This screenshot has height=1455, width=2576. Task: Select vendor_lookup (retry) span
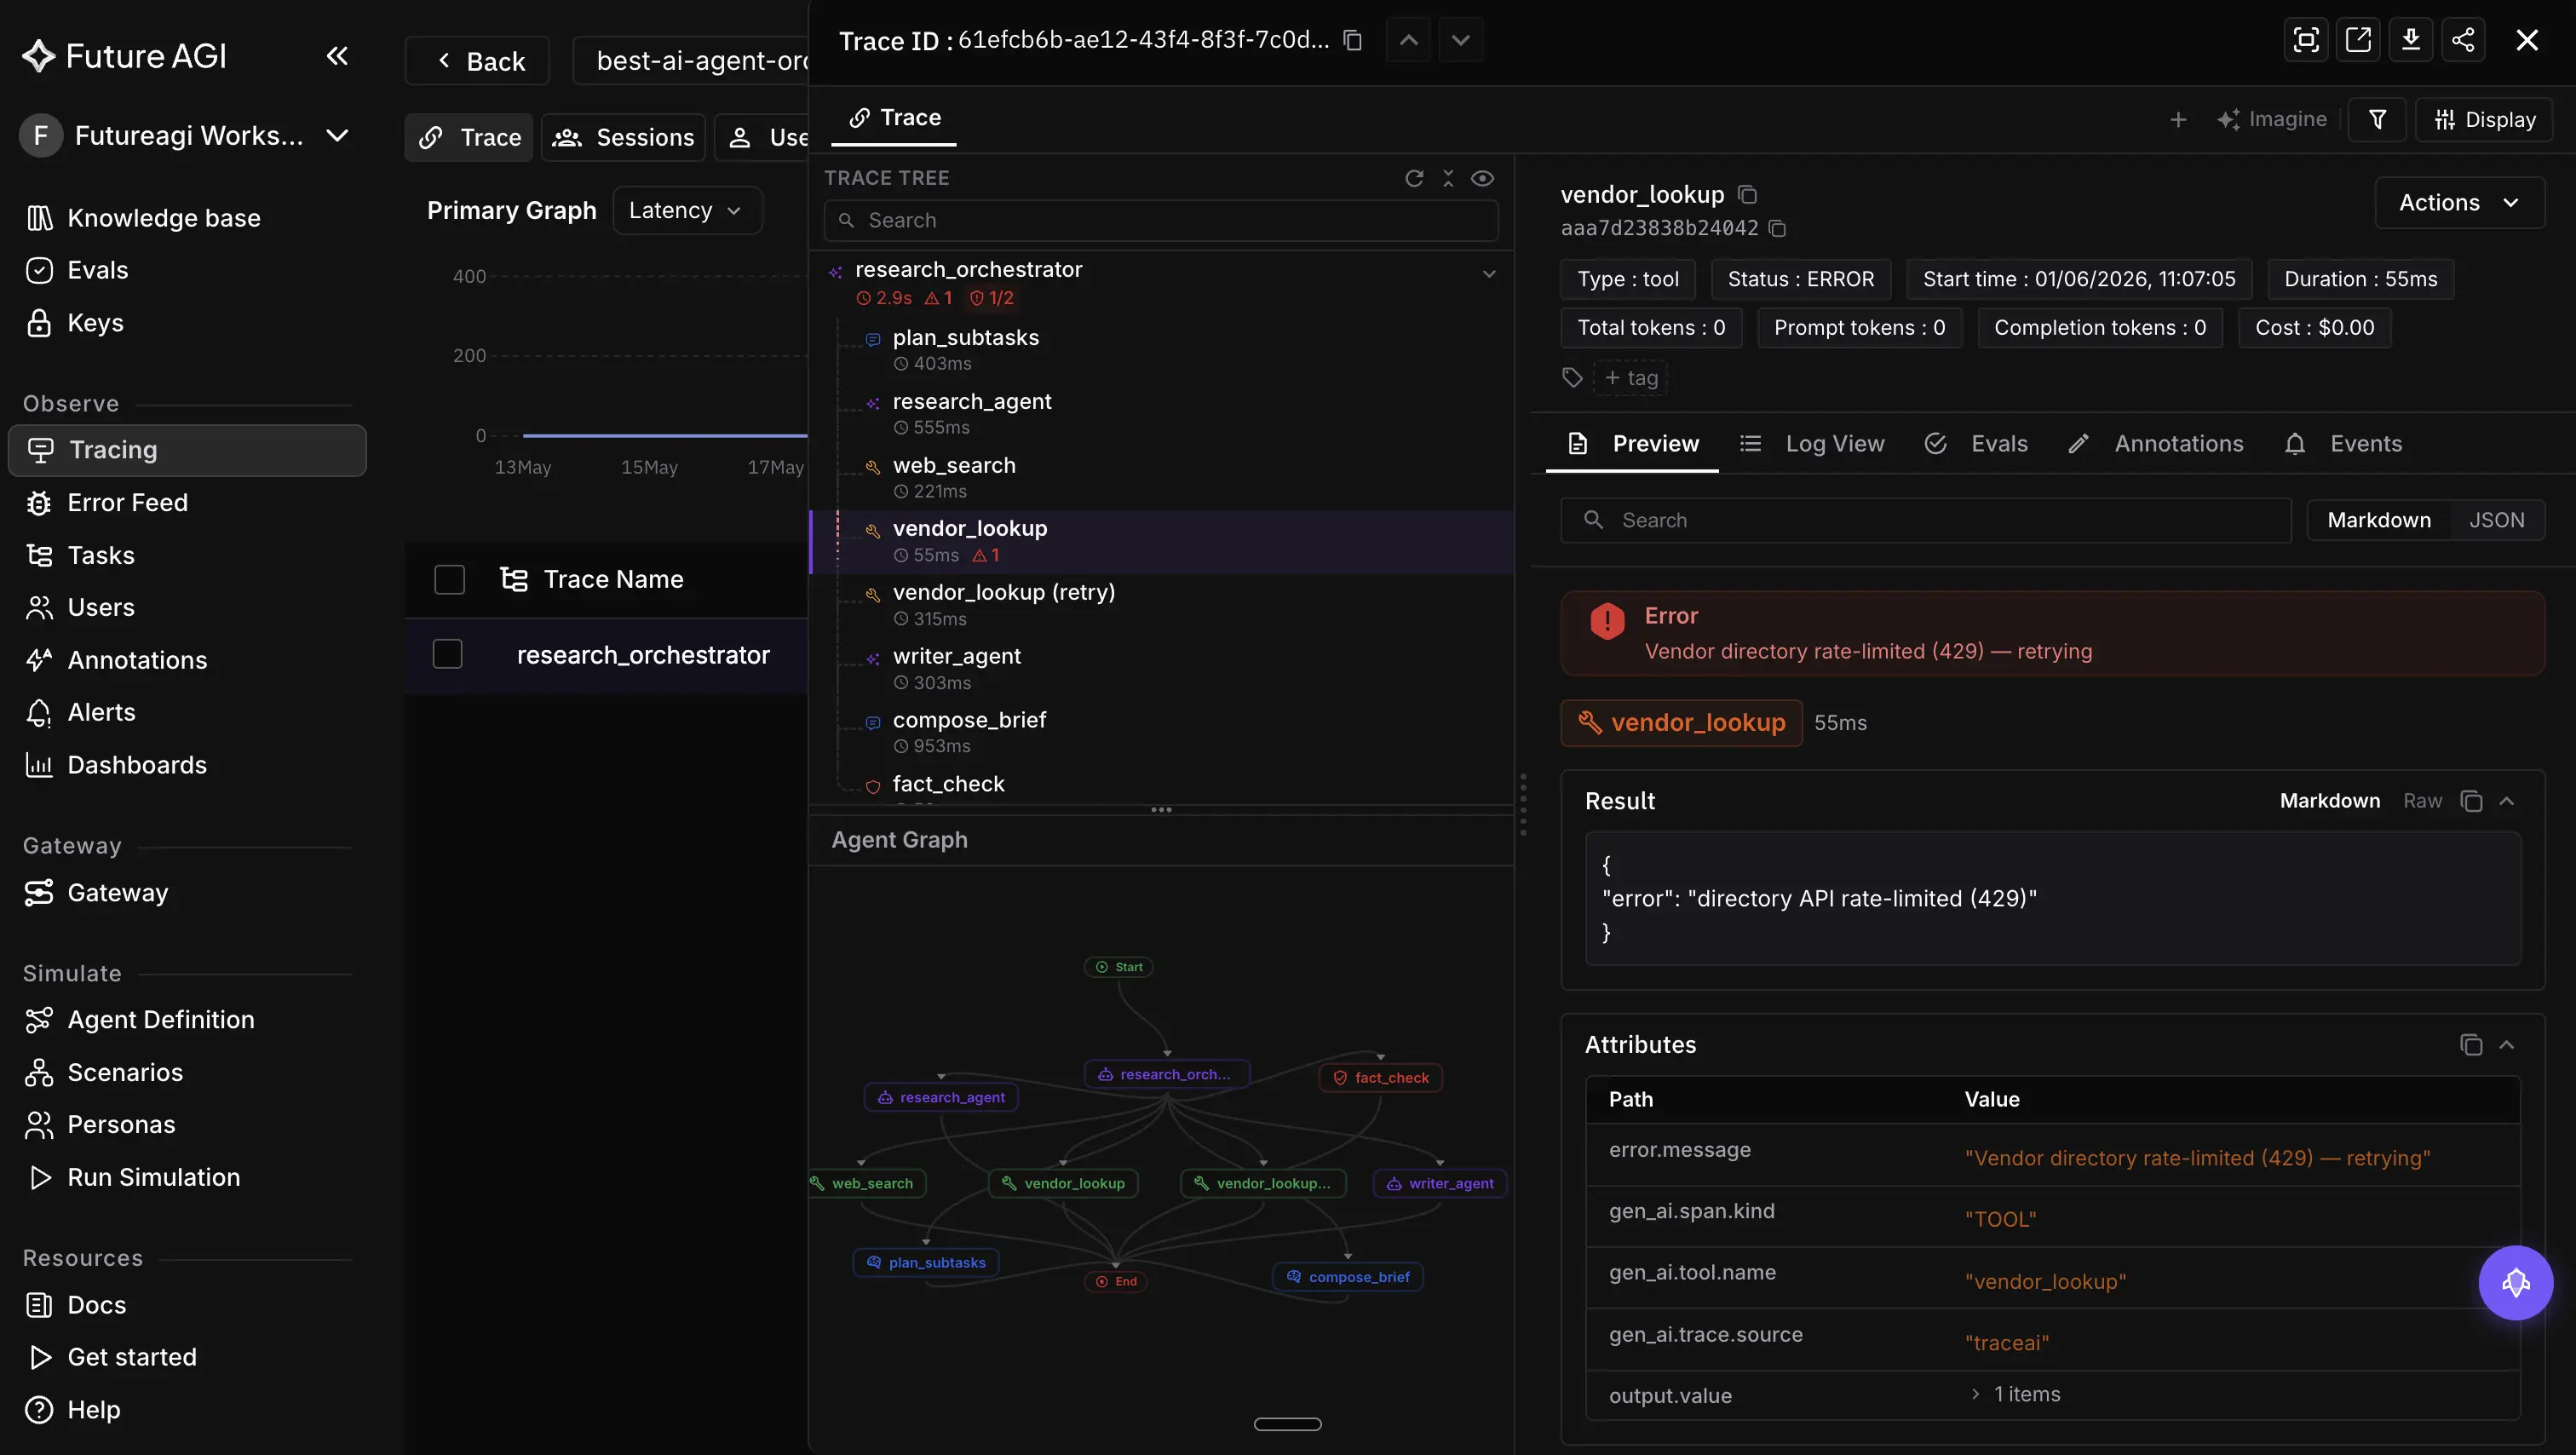coord(1160,605)
